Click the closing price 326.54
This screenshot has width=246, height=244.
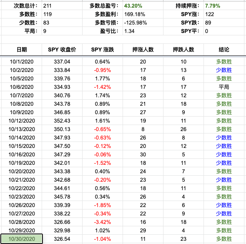62,239
